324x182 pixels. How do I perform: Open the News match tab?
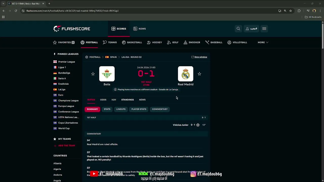tap(142, 100)
